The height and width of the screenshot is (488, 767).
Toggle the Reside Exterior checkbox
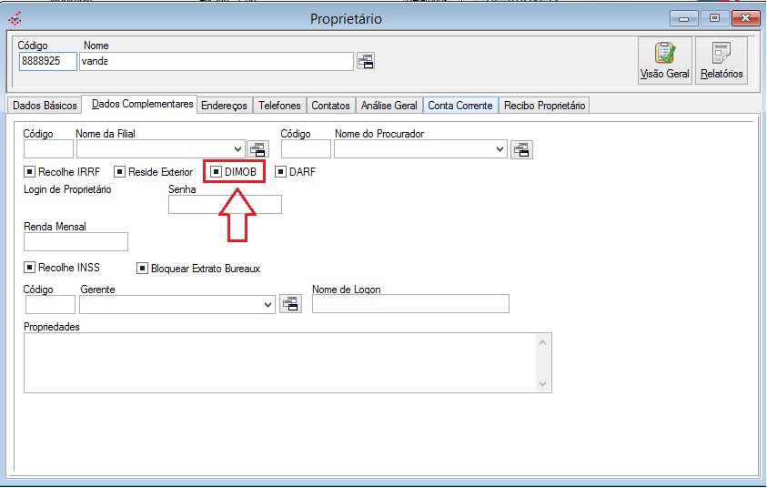(x=119, y=172)
